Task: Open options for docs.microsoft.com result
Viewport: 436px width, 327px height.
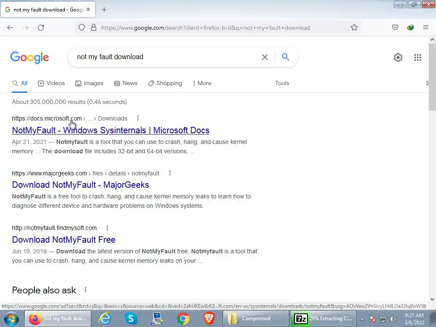Action: coord(138,118)
